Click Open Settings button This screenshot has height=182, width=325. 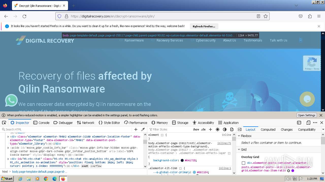306,115
